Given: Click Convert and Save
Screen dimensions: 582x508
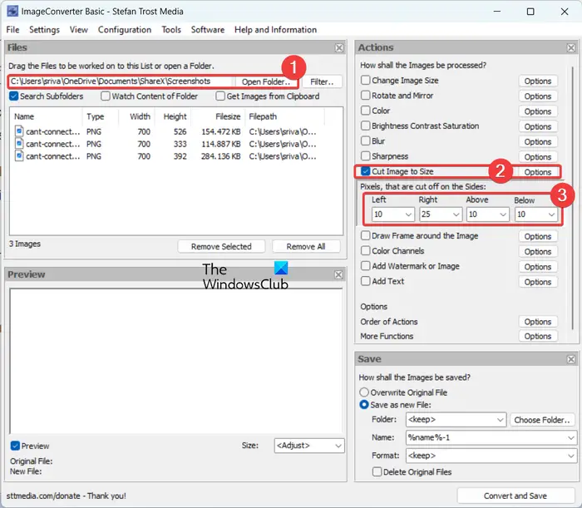Looking at the screenshot, I should pyautogui.click(x=515, y=496).
